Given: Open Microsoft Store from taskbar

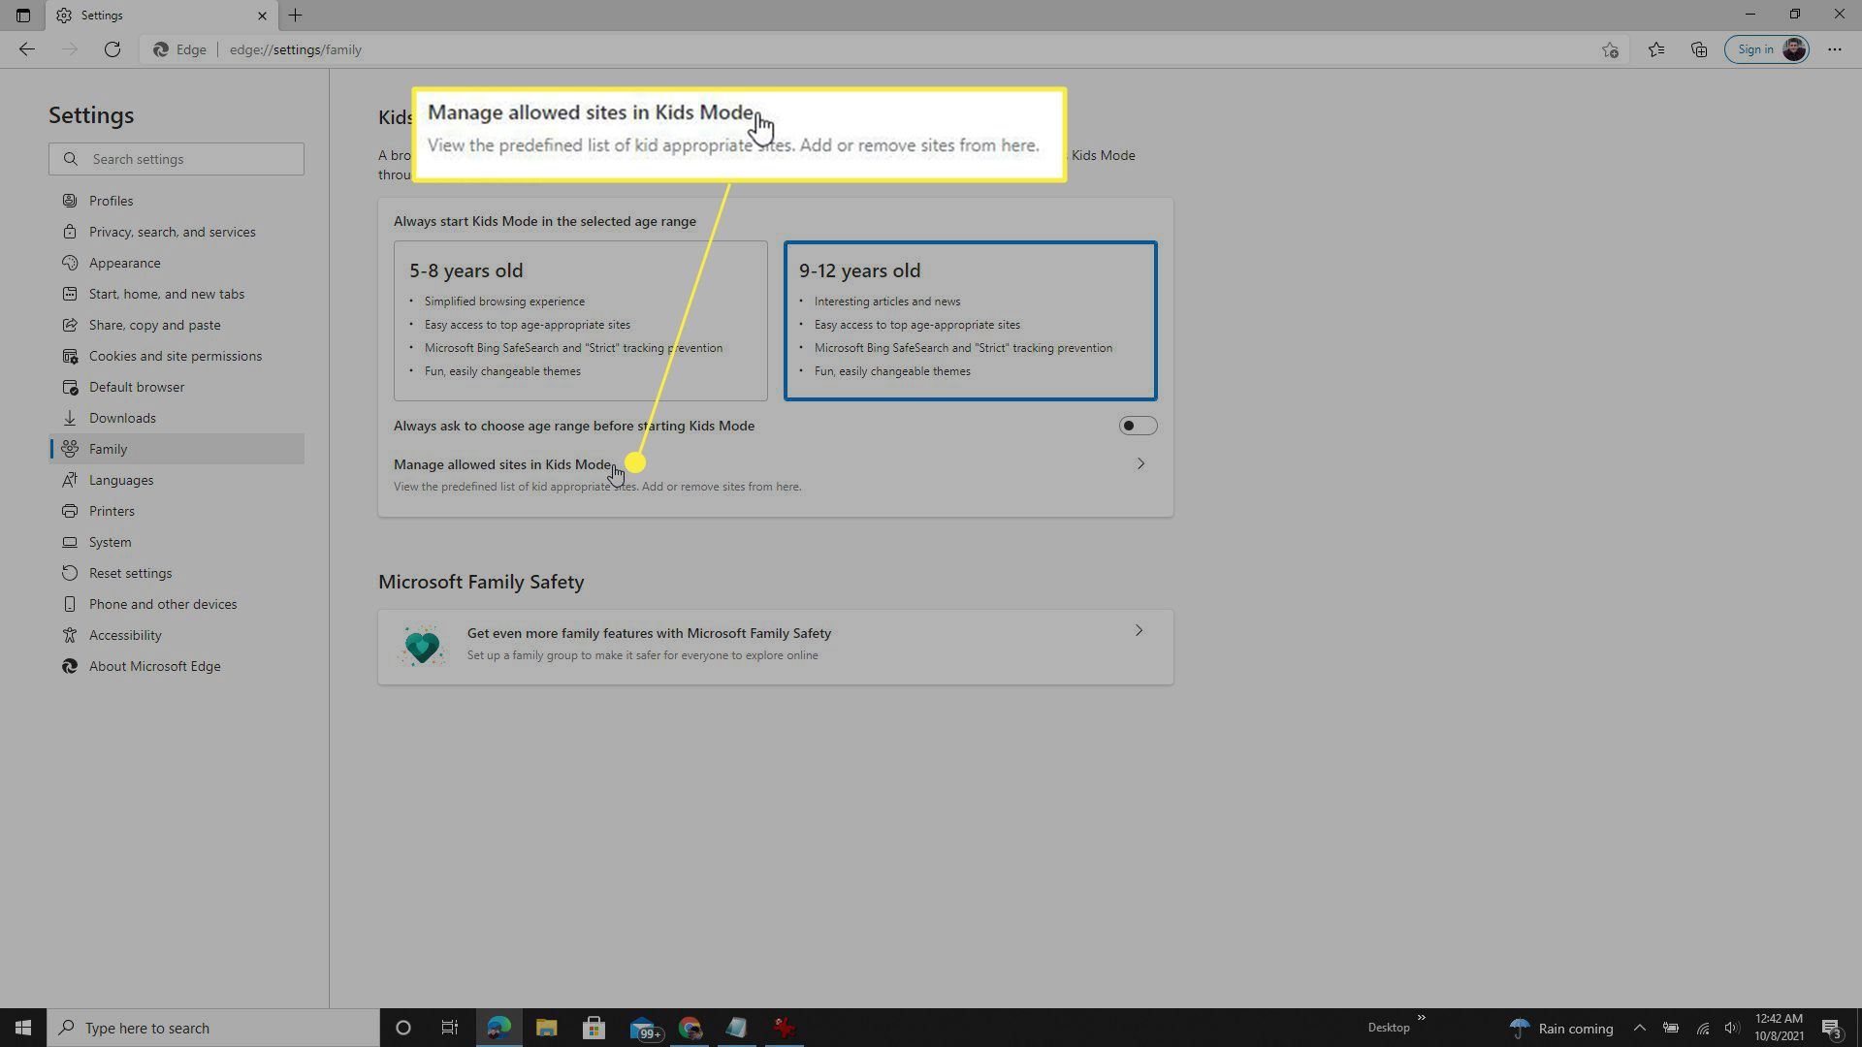Looking at the screenshot, I should [x=594, y=1028].
